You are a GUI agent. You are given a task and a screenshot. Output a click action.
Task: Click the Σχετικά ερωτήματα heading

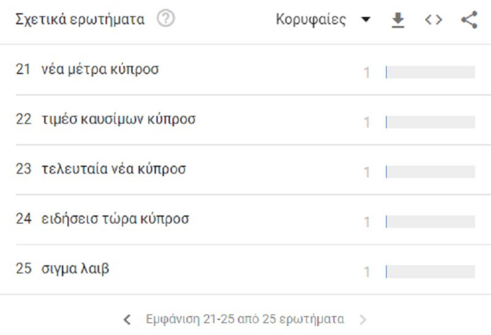click(80, 20)
